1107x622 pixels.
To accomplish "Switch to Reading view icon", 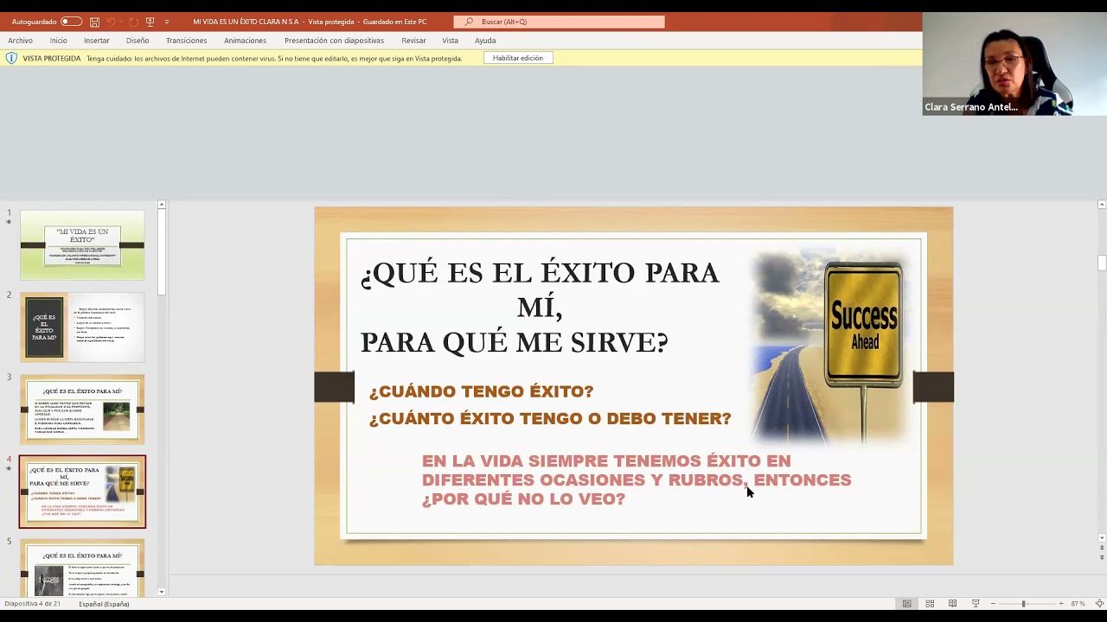I will point(952,604).
